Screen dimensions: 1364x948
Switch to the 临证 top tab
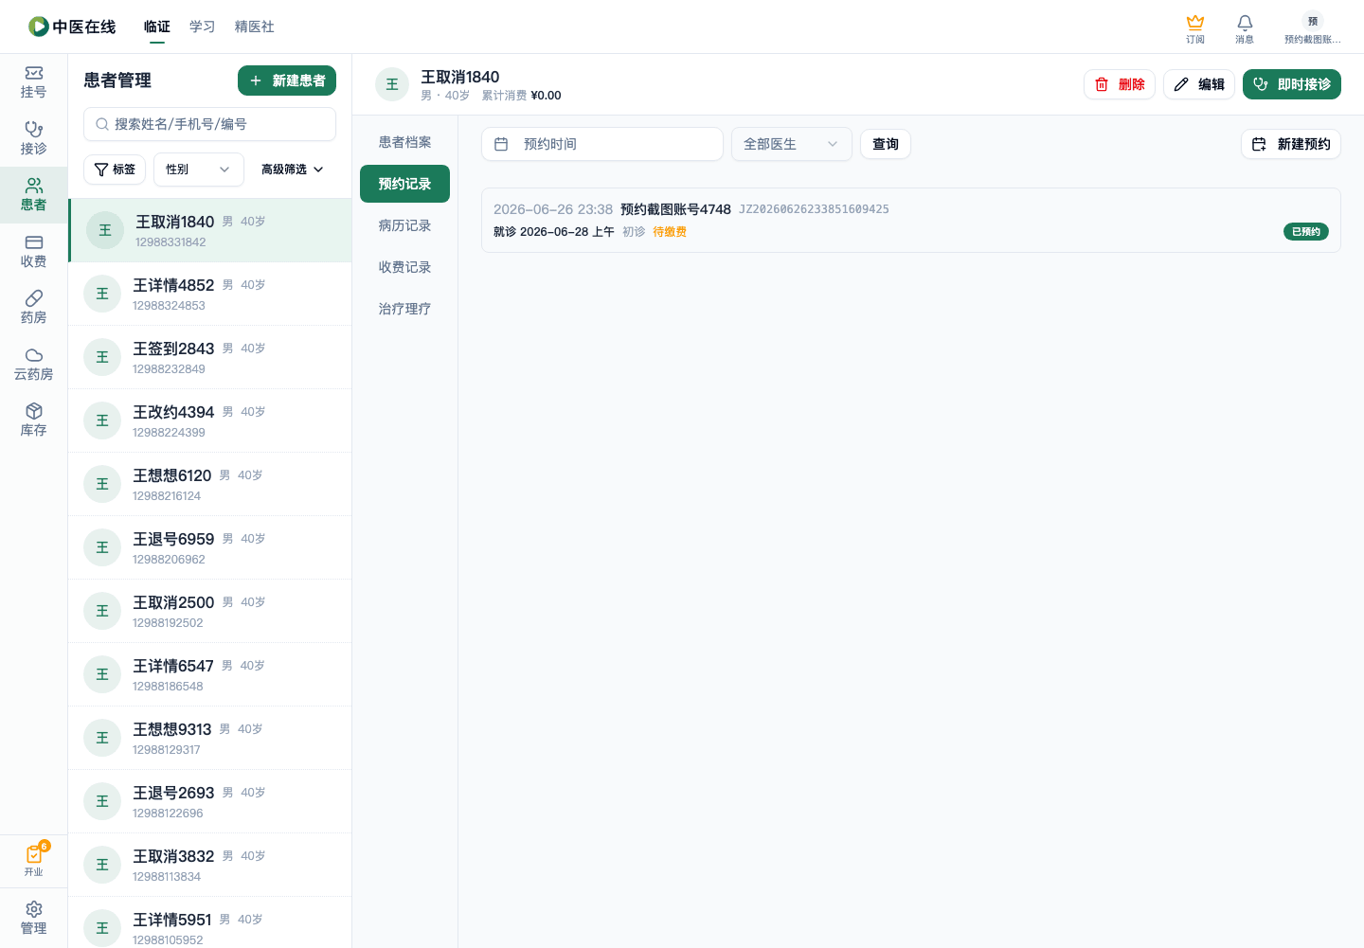tap(157, 27)
